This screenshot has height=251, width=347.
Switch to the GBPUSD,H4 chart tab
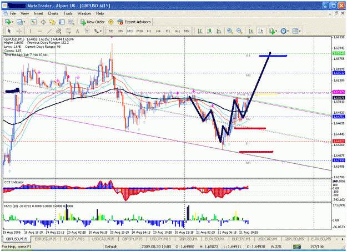click(x=188, y=239)
